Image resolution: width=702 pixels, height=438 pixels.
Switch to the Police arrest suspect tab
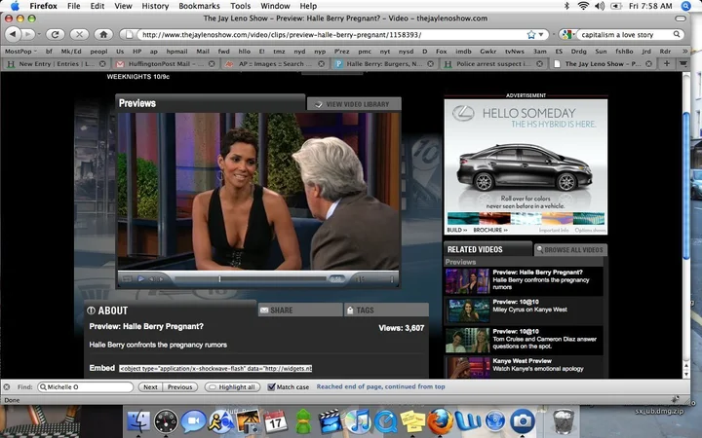tap(493, 64)
